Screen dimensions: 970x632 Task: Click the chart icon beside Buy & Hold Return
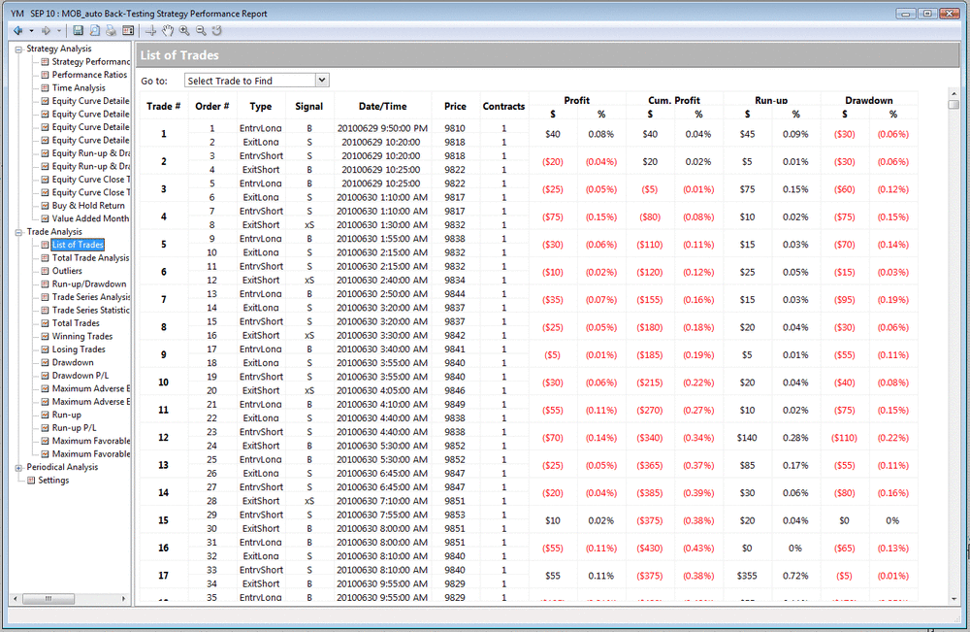tap(45, 206)
